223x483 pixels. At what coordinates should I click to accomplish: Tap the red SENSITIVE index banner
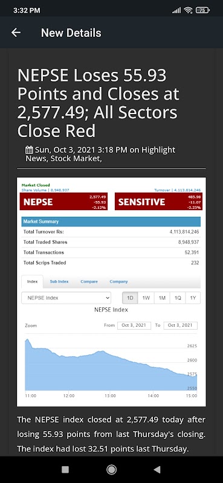coord(158,202)
